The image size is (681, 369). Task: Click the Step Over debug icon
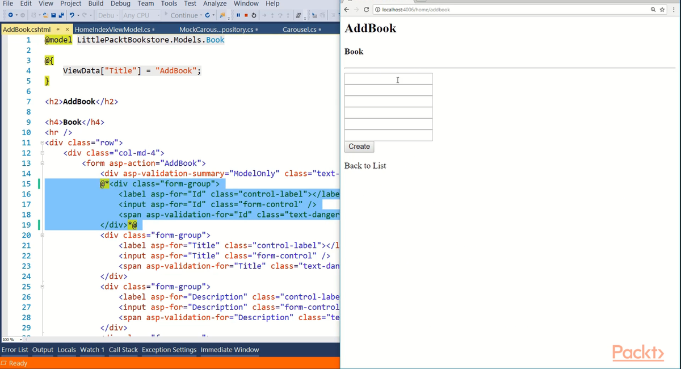(280, 15)
